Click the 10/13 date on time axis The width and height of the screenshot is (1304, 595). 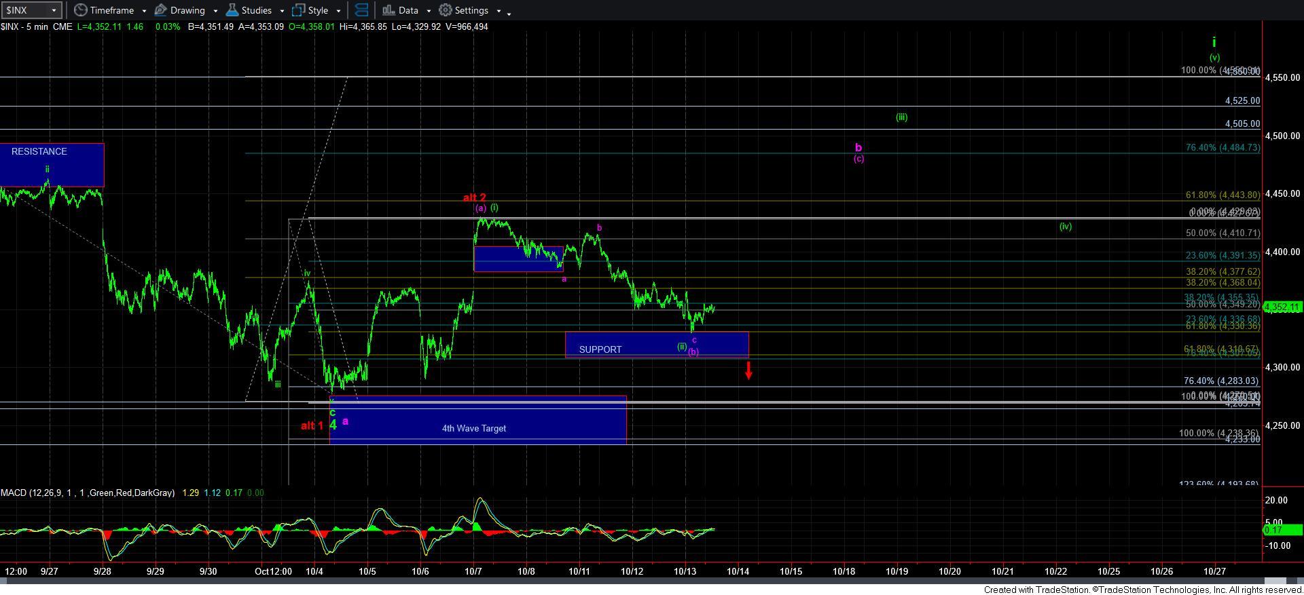(x=685, y=571)
